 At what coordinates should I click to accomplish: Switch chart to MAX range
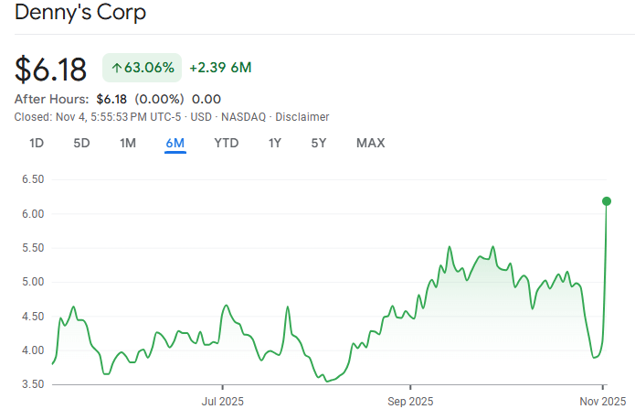tap(371, 143)
